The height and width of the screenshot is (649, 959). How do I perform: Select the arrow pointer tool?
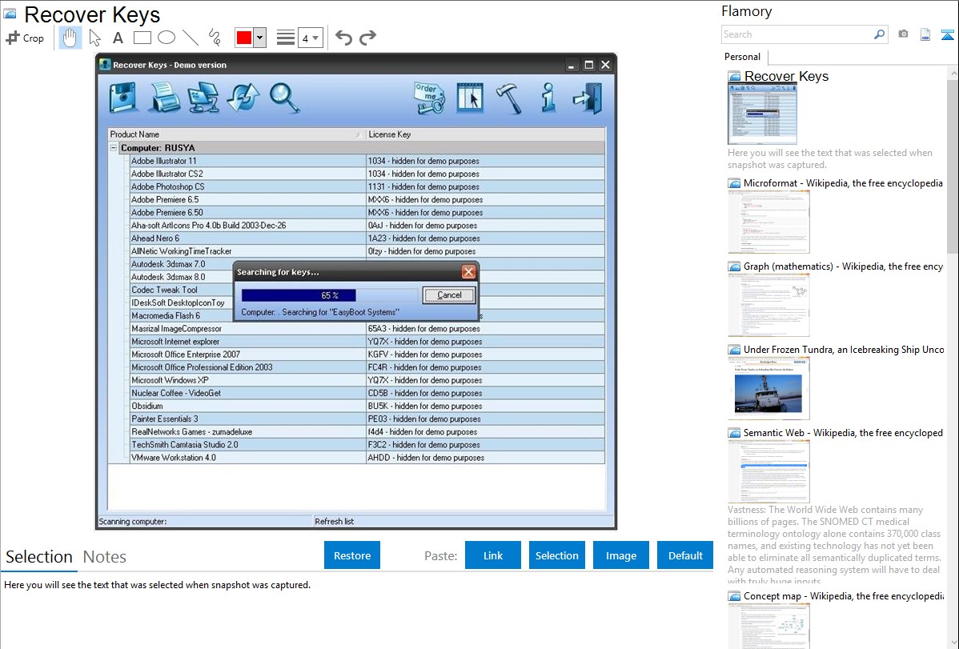point(94,38)
